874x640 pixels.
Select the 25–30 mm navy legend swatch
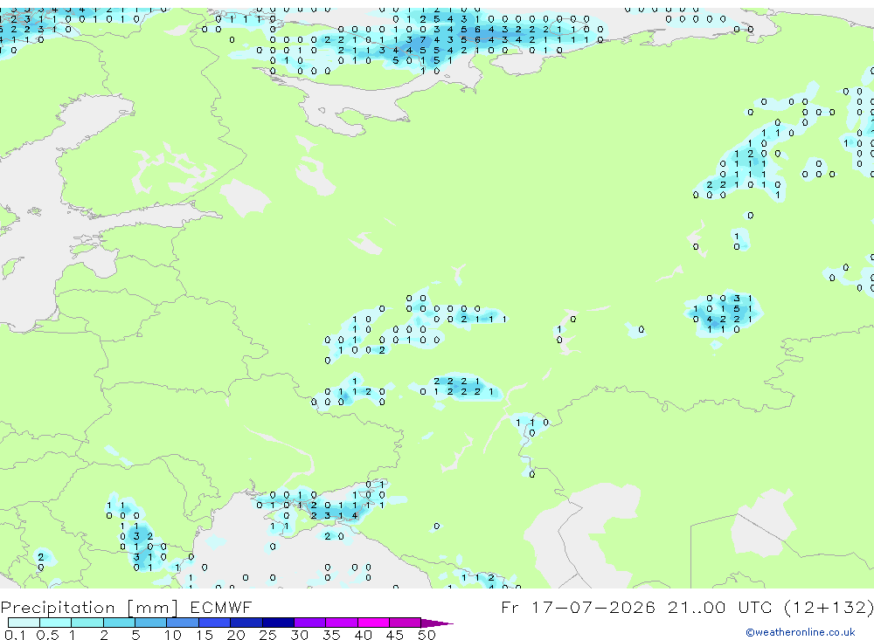(x=278, y=623)
